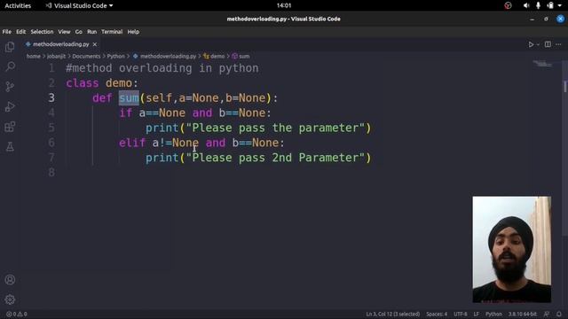The height and width of the screenshot is (319, 568).
Task: Open the File menu
Action: click(6, 32)
